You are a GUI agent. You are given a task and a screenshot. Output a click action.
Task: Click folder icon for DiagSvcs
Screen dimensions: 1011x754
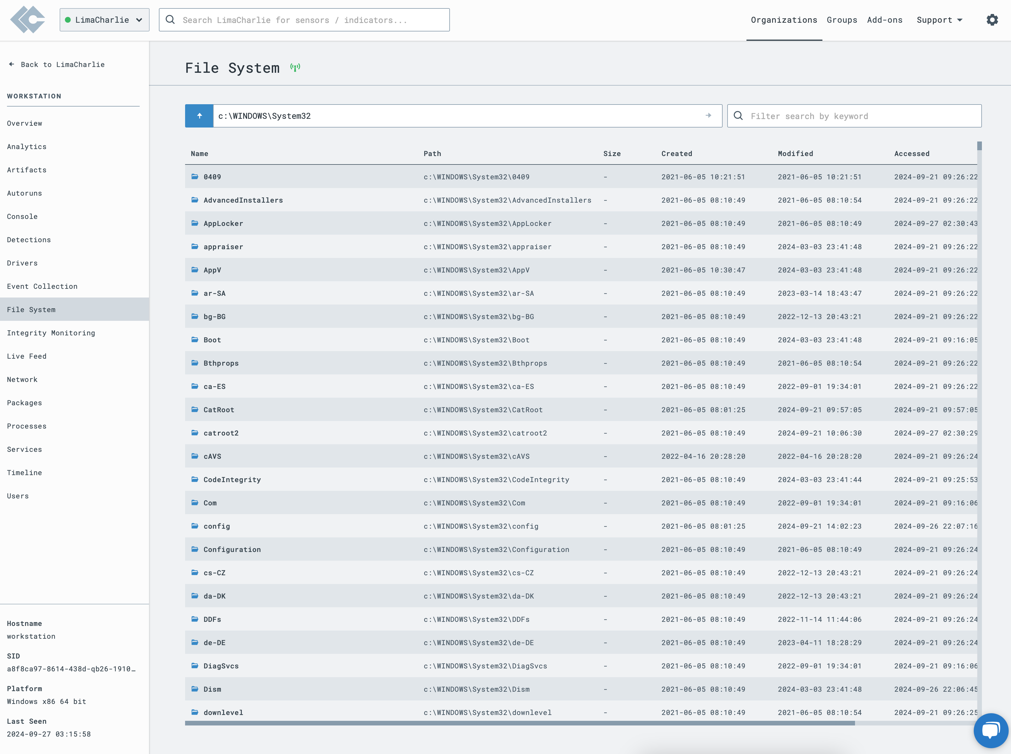195,665
